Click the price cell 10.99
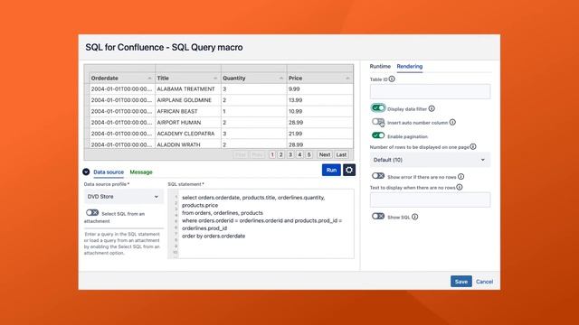 pos(319,111)
